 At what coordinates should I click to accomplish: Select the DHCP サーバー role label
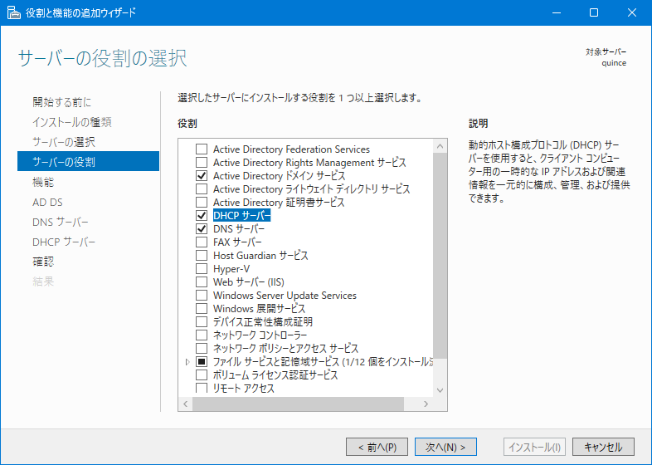[241, 216]
